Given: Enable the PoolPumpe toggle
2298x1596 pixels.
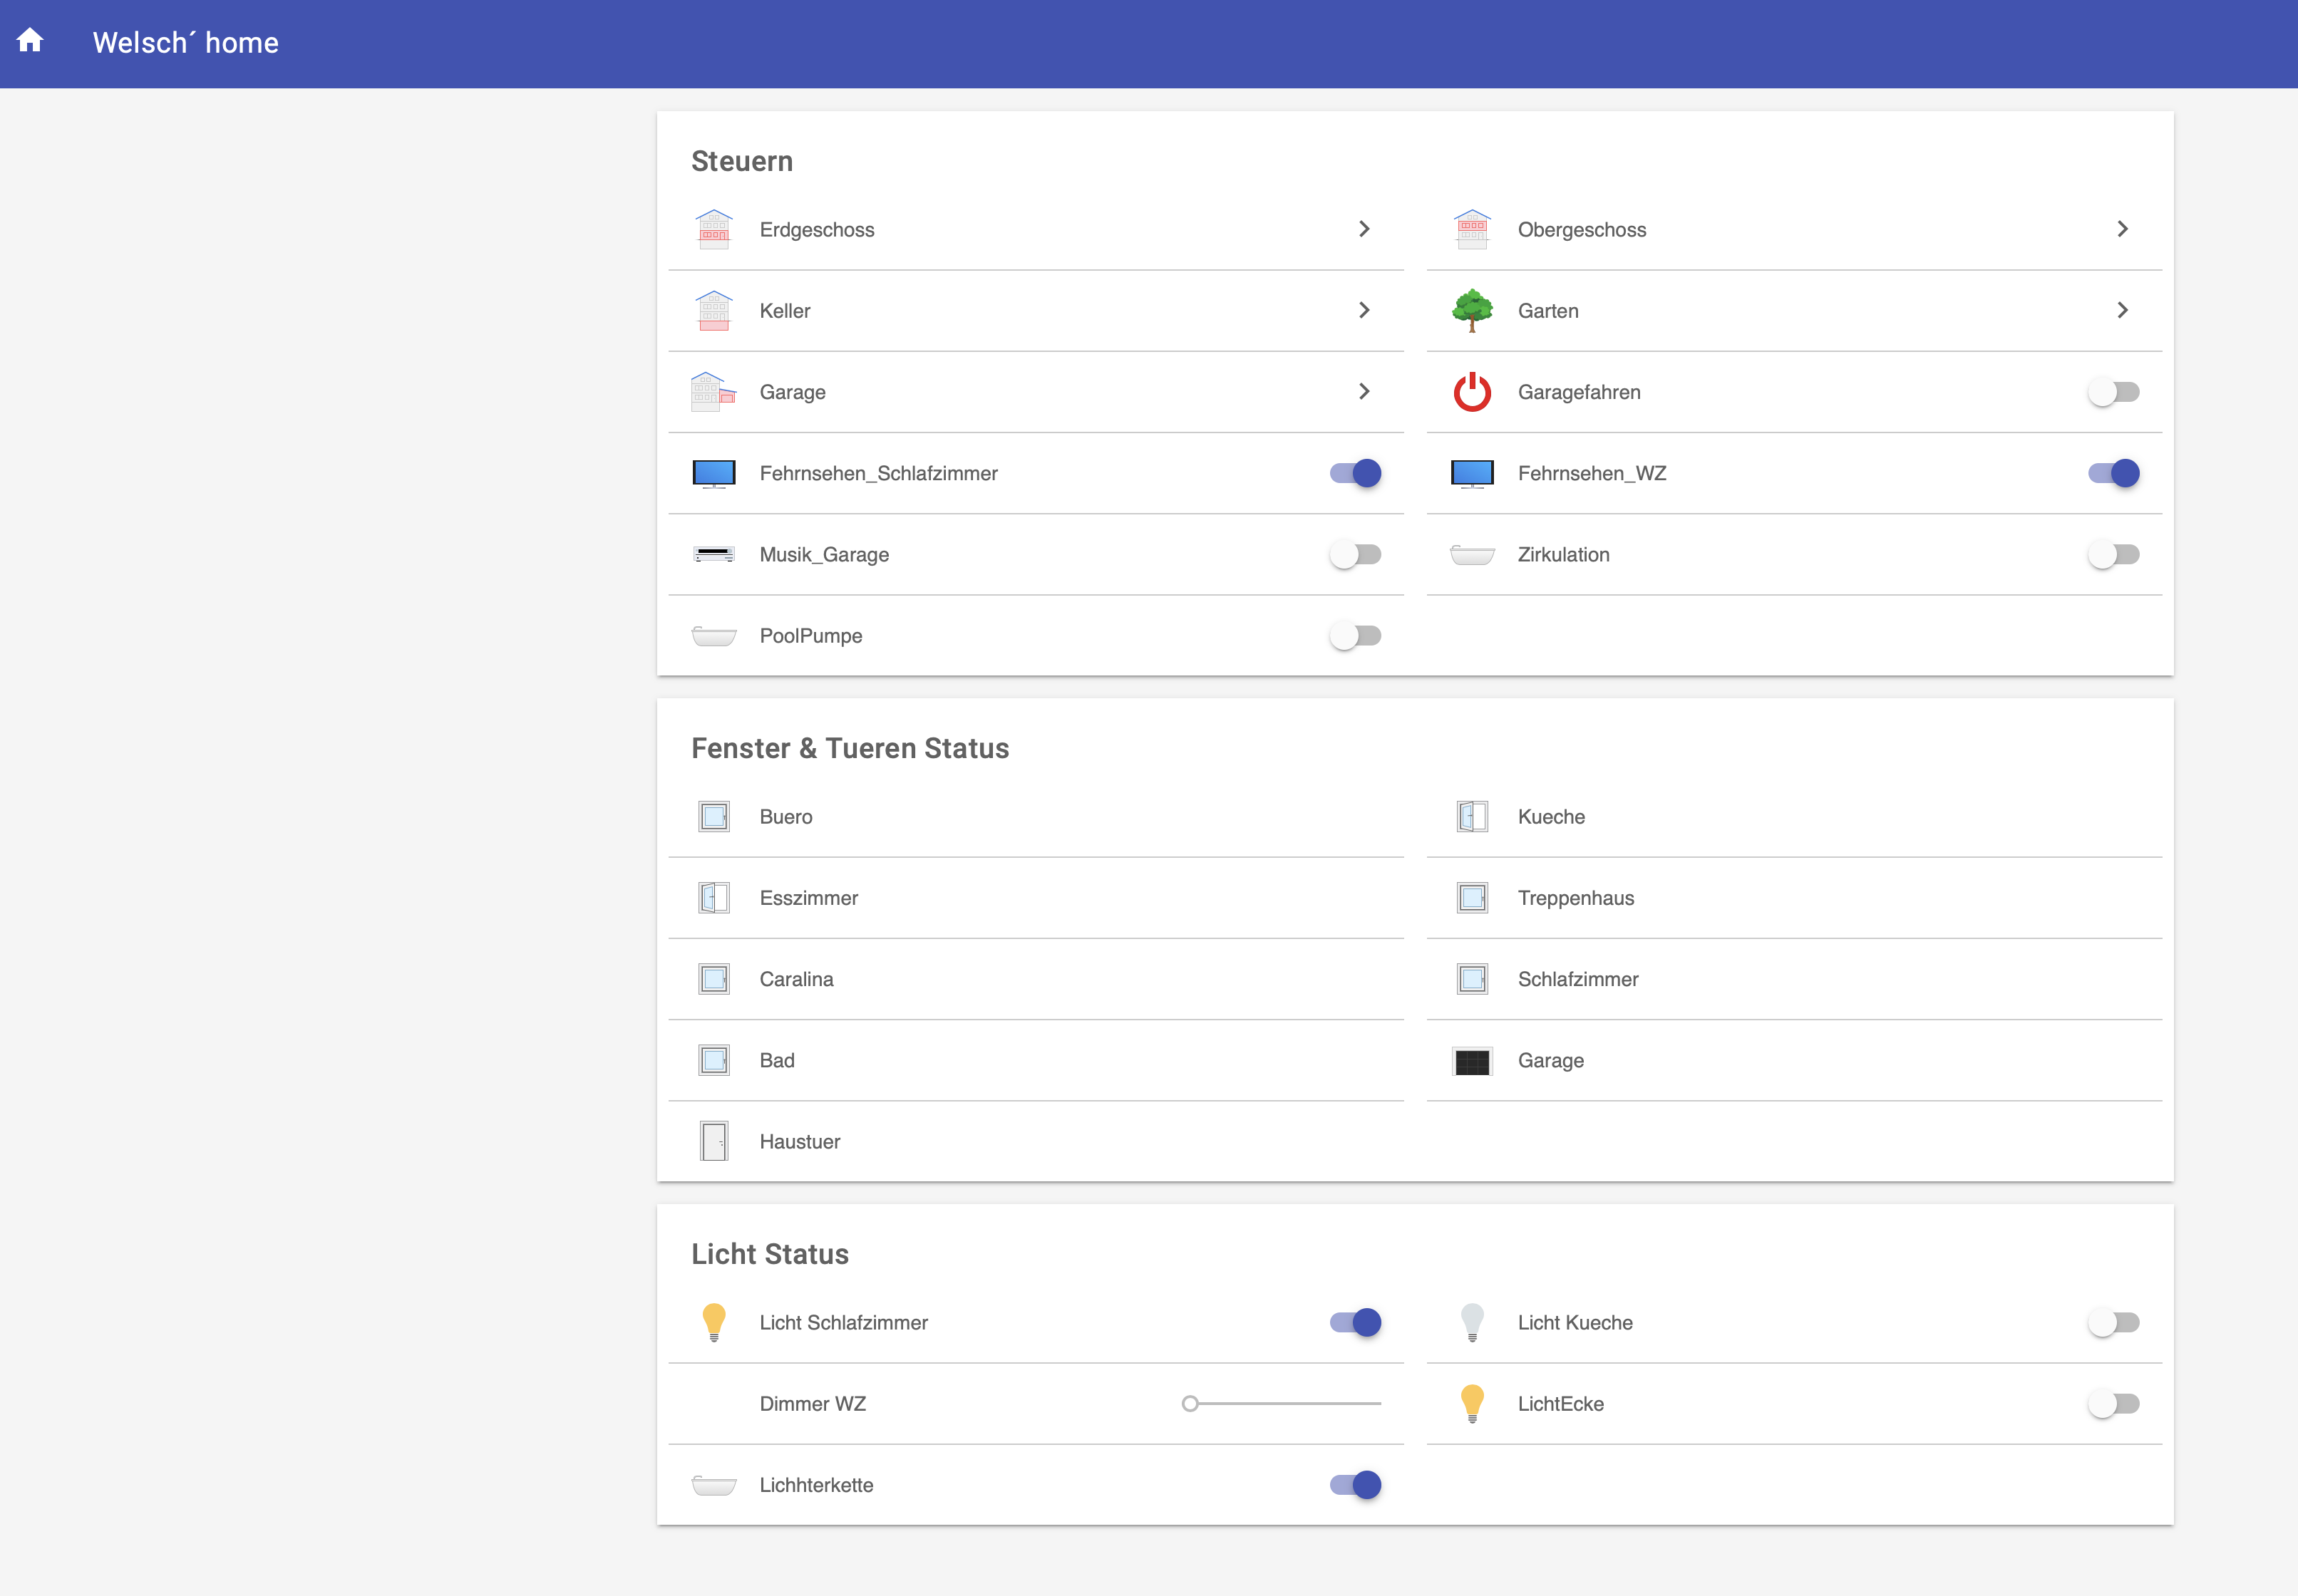Looking at the screenshot, I should tap(1354, 636).
